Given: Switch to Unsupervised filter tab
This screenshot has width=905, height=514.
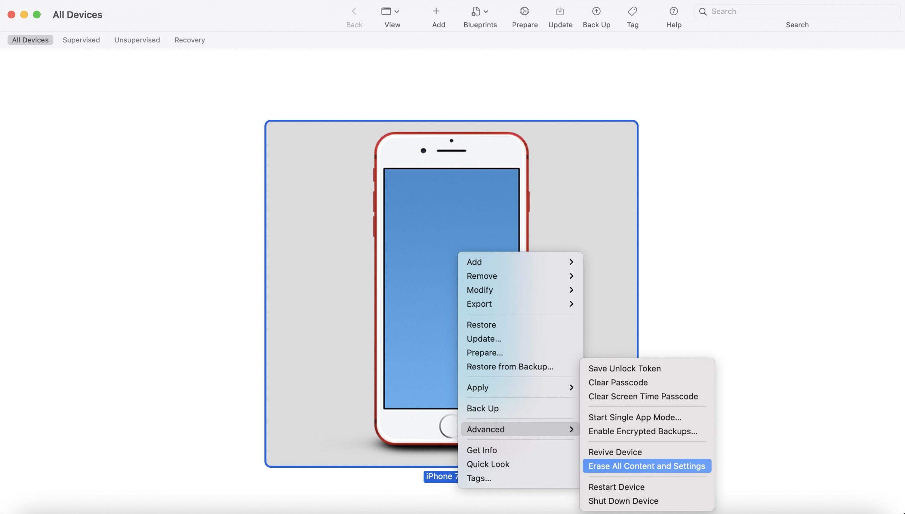Looking at the screenshot, I should click(137, 40).
